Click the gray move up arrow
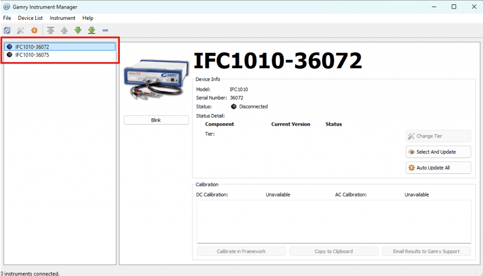Image resolution: width=483 pixels, height=276 pixels. [64, 31]
